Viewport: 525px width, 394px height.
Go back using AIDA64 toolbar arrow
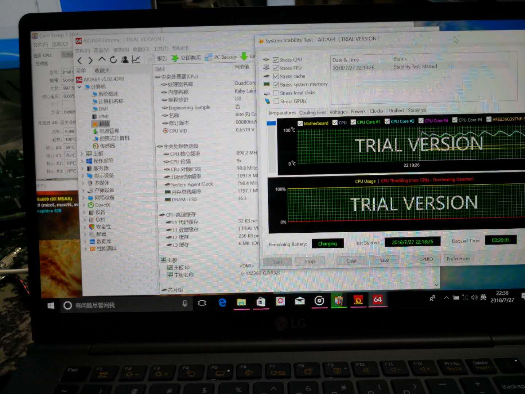tap(80, 60)
